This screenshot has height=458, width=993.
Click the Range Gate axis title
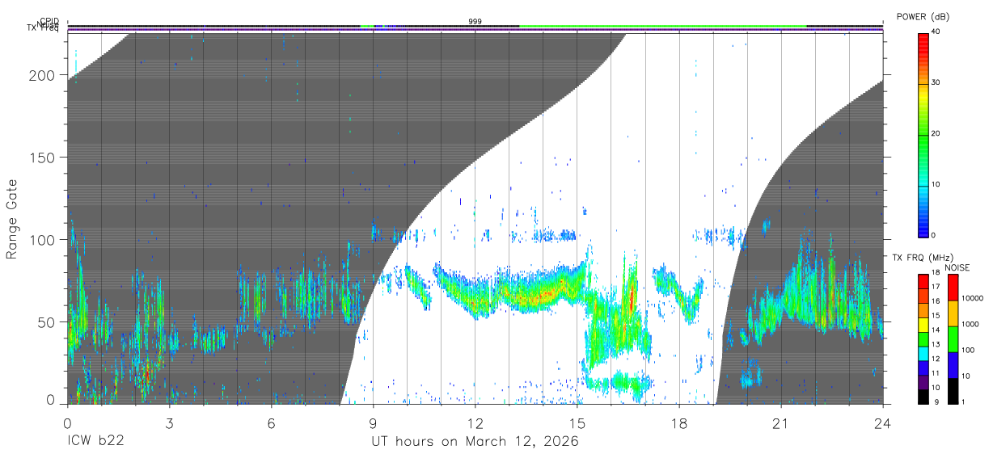coord(12,220)
